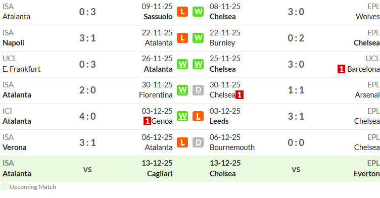Open the Fiorentina team link
Image resolution: width=380 pixels, height=198 pixels.
pyautogui.click(x=156, y=95)
